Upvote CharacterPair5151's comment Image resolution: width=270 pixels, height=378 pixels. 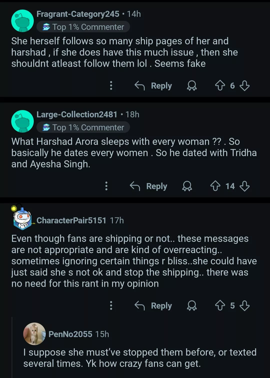point(220,305)
